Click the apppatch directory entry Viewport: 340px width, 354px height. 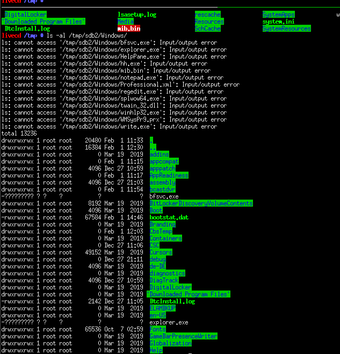[163, 168]
